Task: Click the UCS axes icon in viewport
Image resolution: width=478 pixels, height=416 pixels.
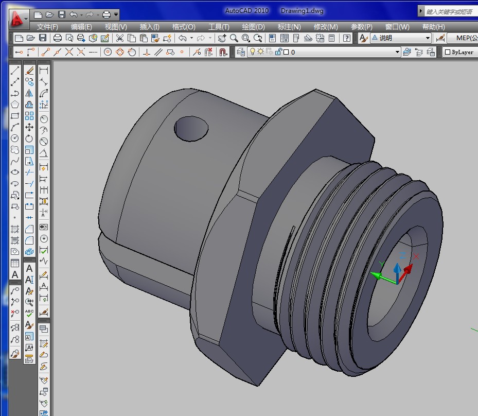Action: (x=394, y=269)
